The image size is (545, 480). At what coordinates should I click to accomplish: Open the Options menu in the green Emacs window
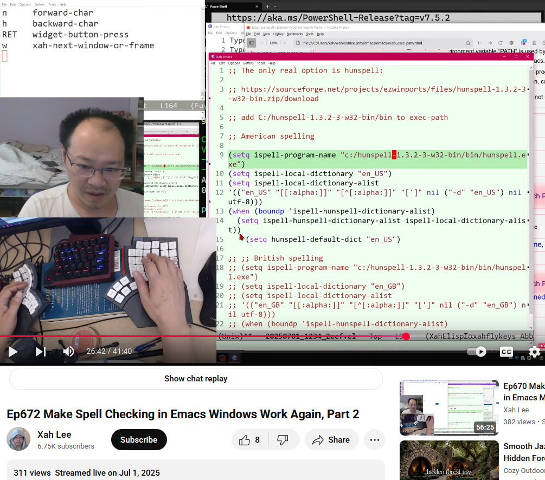234,63
